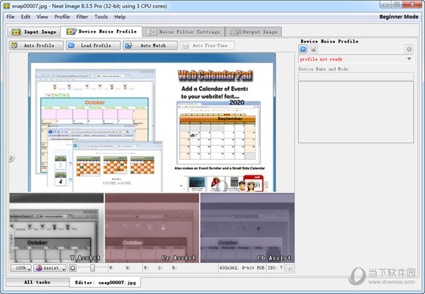Open the File menu

click(x=11, y=17)
